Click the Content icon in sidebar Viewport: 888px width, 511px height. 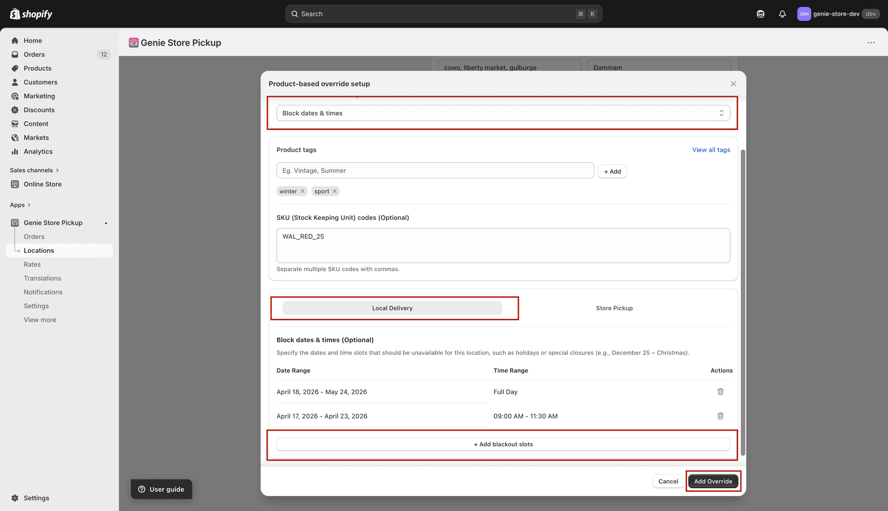(x=15, y=124)
